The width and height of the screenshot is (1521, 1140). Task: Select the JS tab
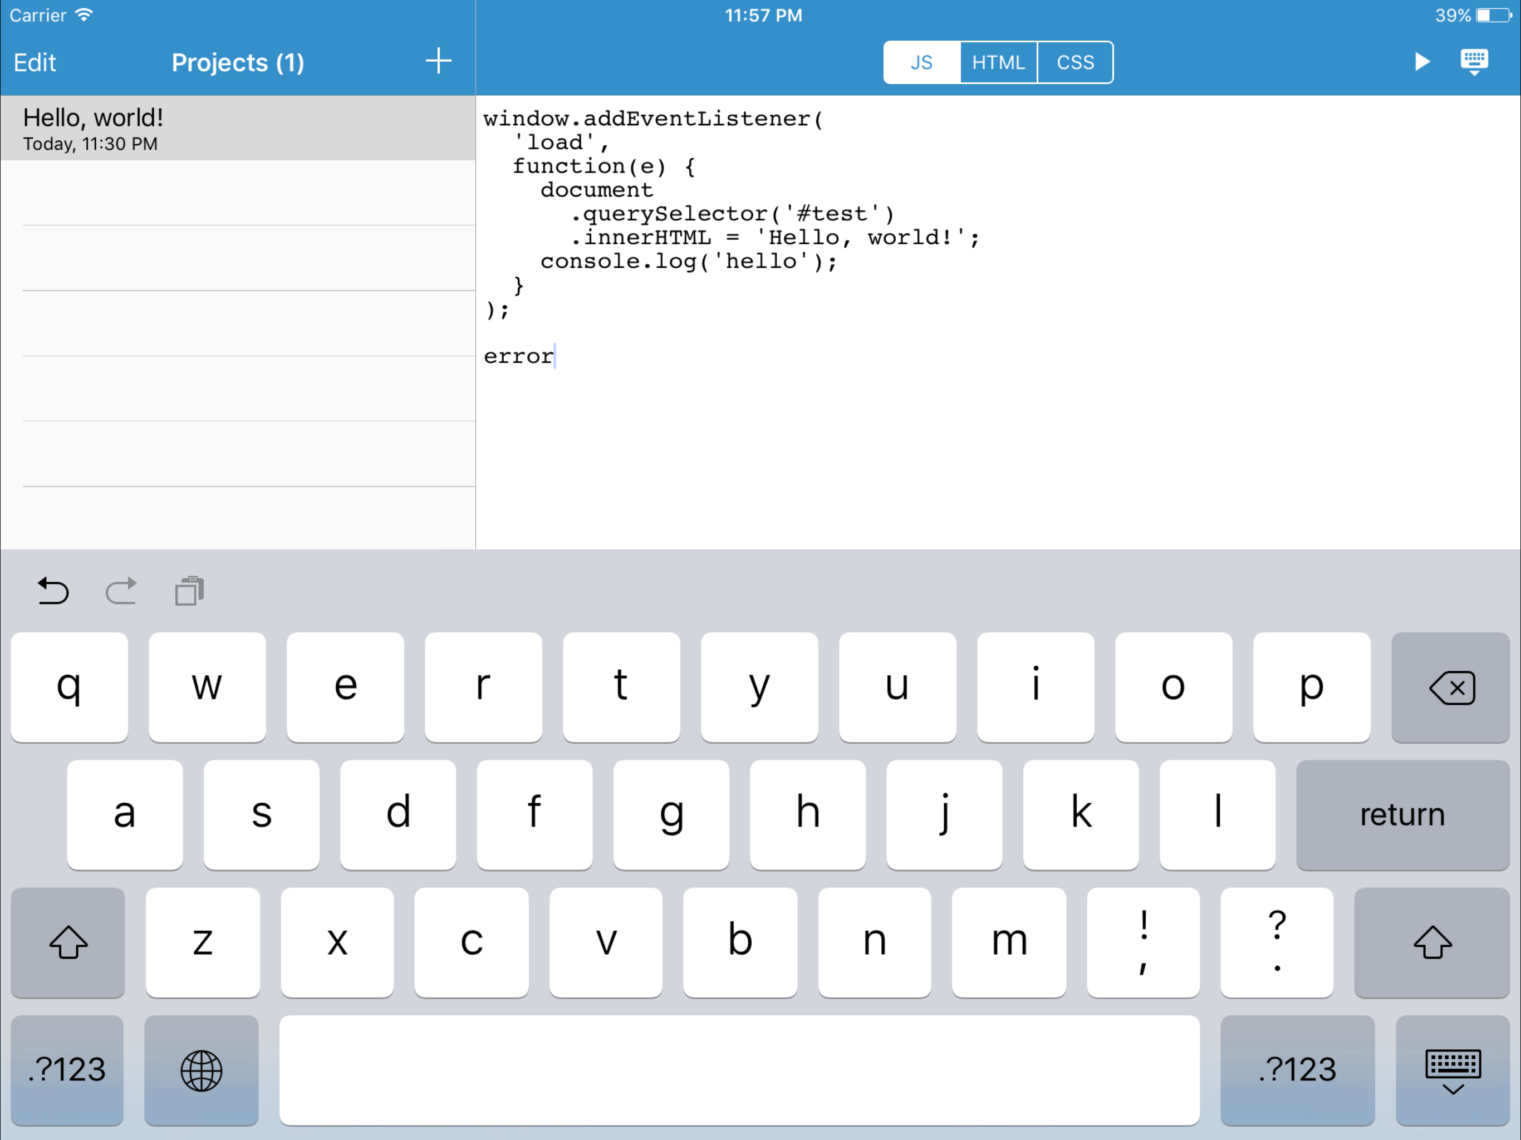click(x=921, y=62)
